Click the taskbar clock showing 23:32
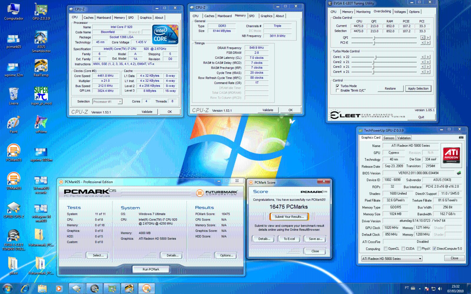This screenshot has width=471, height=294. click(x=455, y=289)
